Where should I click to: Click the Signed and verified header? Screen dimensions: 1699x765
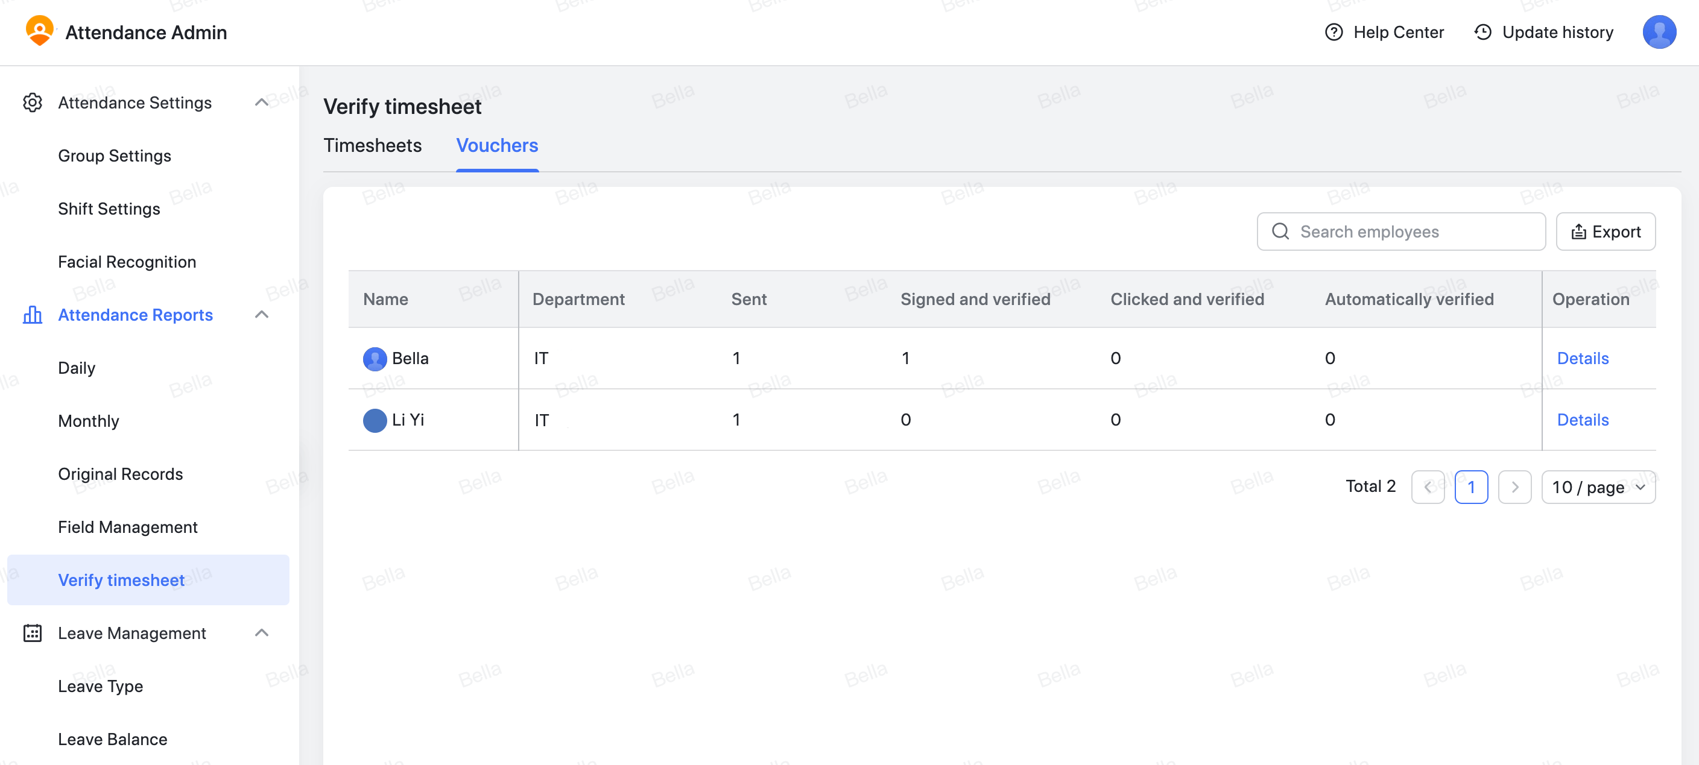(x=975, y=300)
